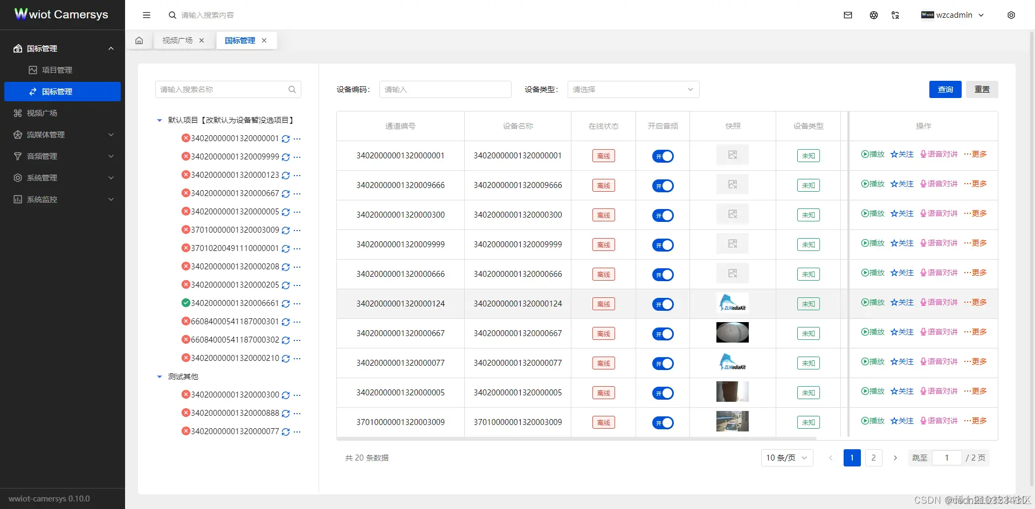The width and height of the screenshot is (1035, 509).
Task: Follow channel 34020000001320000124
Action: point(902,302)
